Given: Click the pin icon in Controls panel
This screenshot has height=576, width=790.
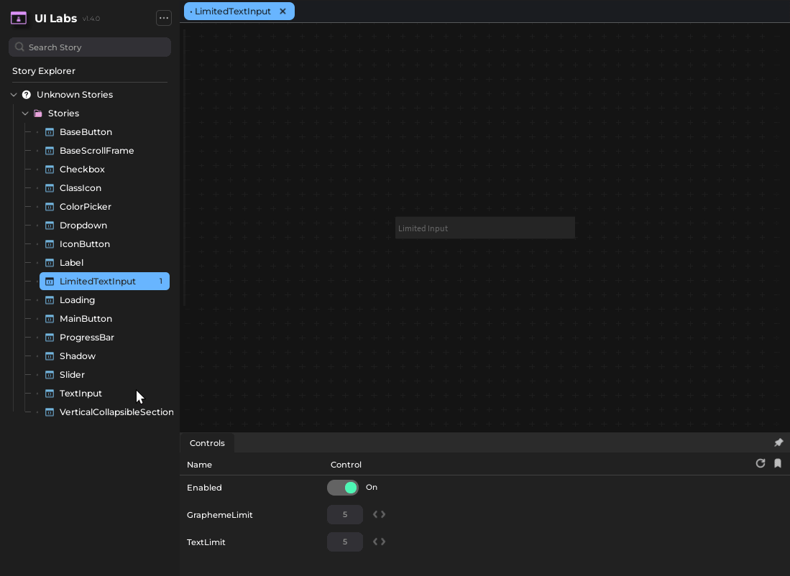Looking at the screenshot, I should [778, 443].
